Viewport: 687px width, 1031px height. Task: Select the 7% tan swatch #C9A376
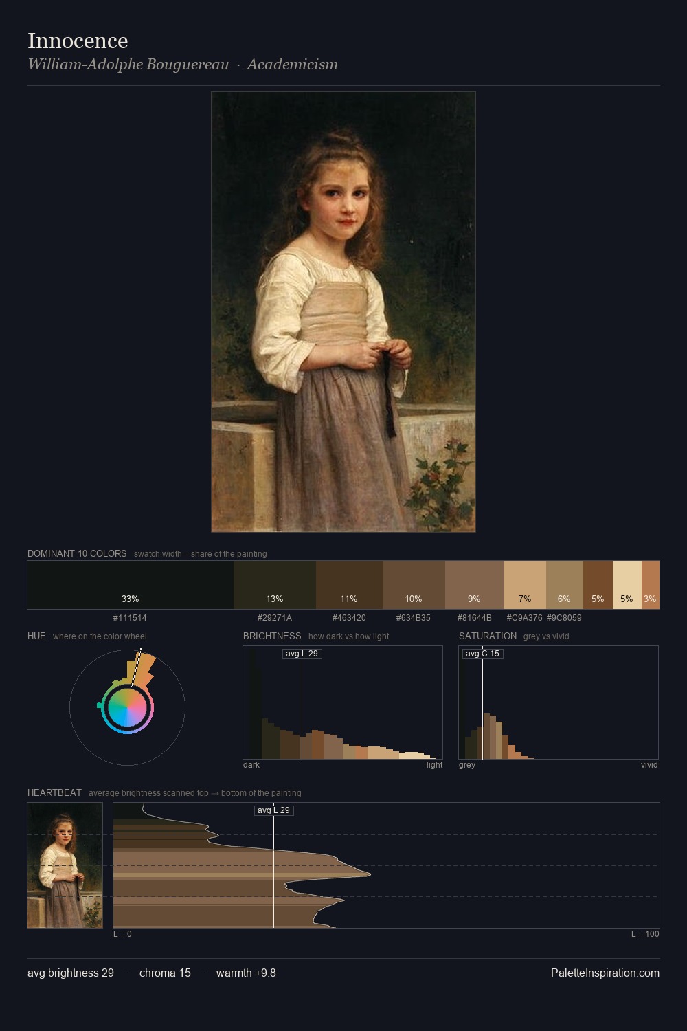(x=525, y=585)
